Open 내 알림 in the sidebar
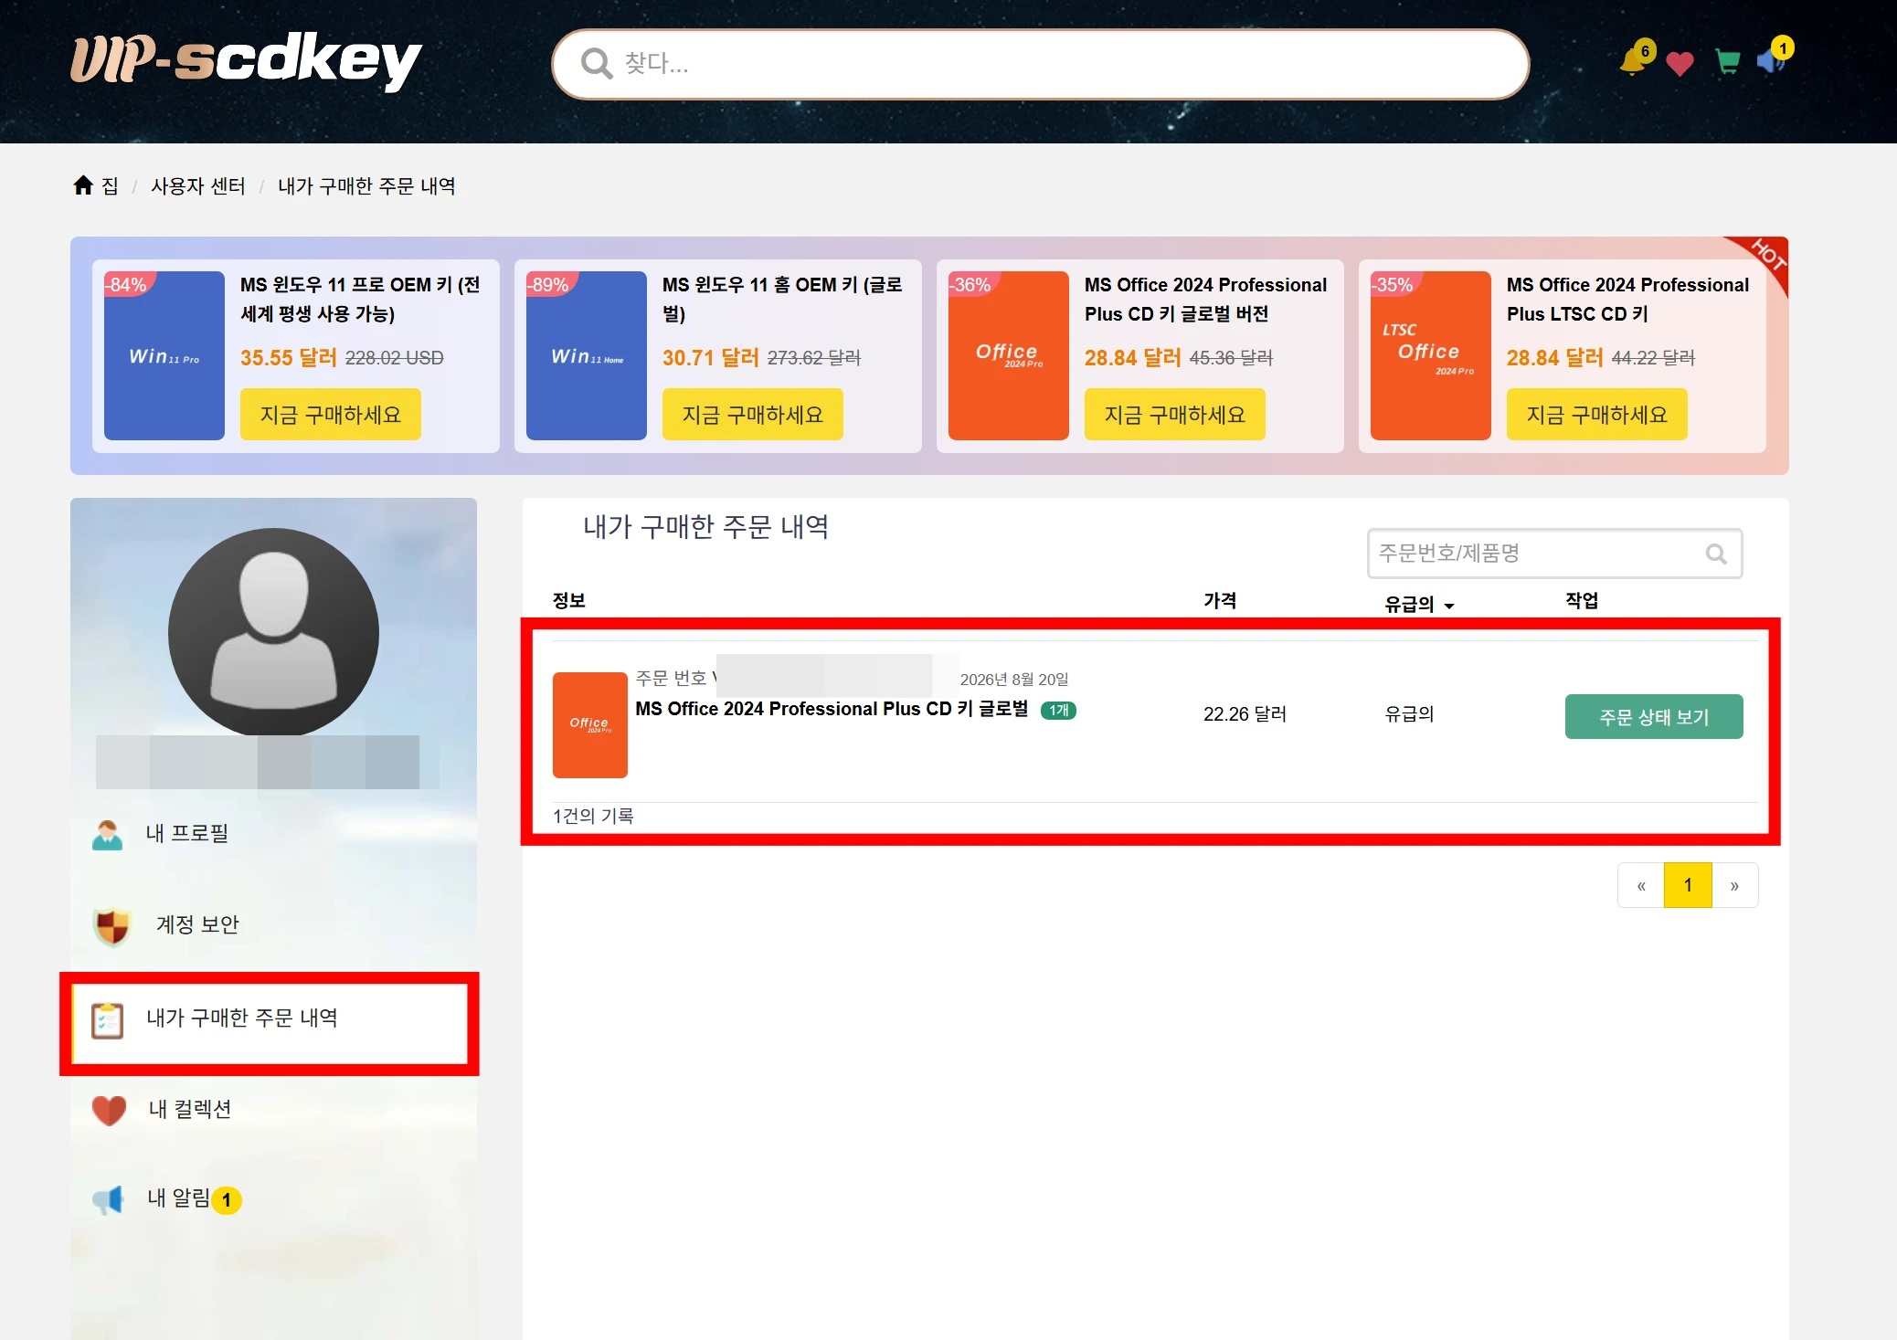The image size is (1897, 1340). [x=178, y=1198]
